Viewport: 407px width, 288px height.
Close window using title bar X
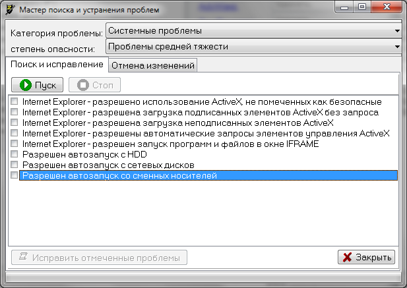tap(387, 7)
